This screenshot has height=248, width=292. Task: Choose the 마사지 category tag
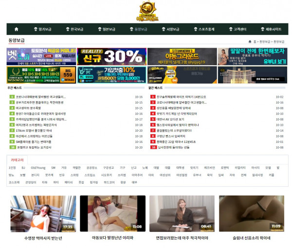pos(250,167)
